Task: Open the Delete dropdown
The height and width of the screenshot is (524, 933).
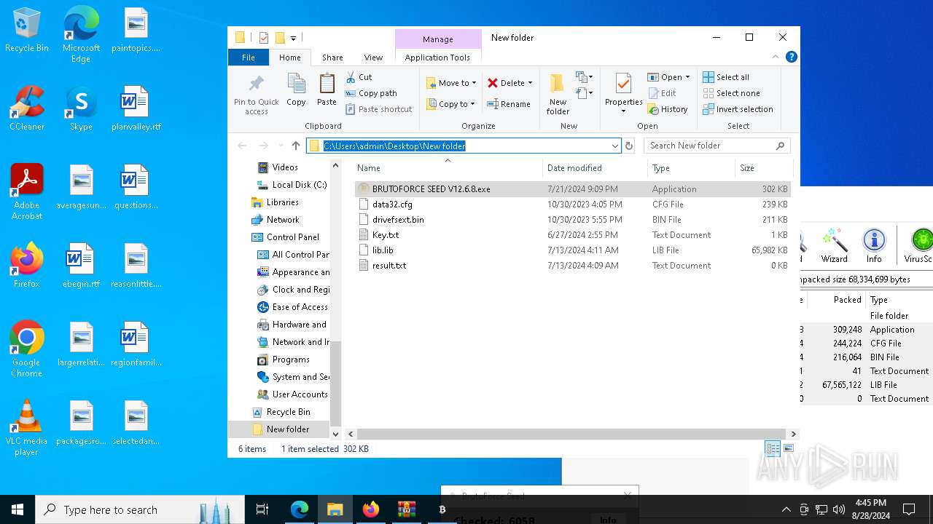Action: tap(510, 83)
